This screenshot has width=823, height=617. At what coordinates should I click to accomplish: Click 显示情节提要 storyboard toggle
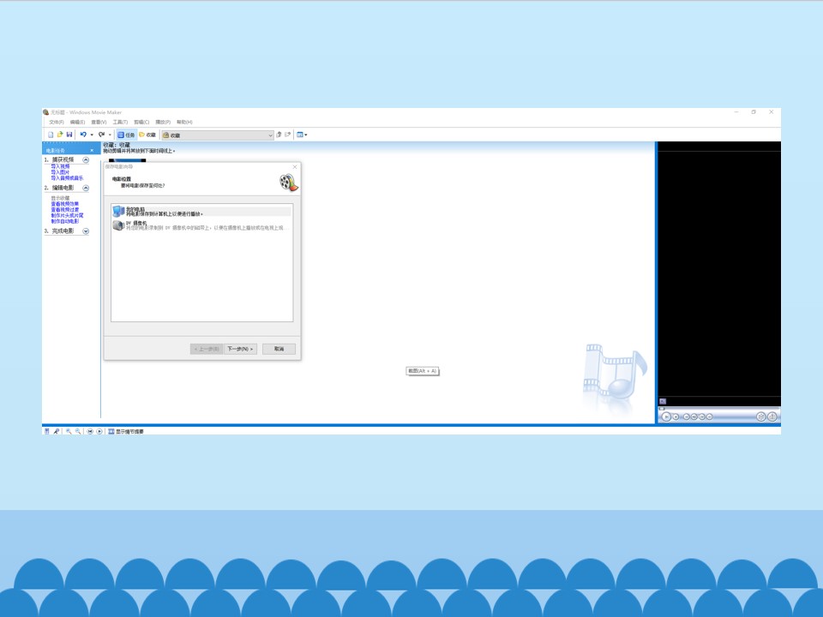[126, 431]
